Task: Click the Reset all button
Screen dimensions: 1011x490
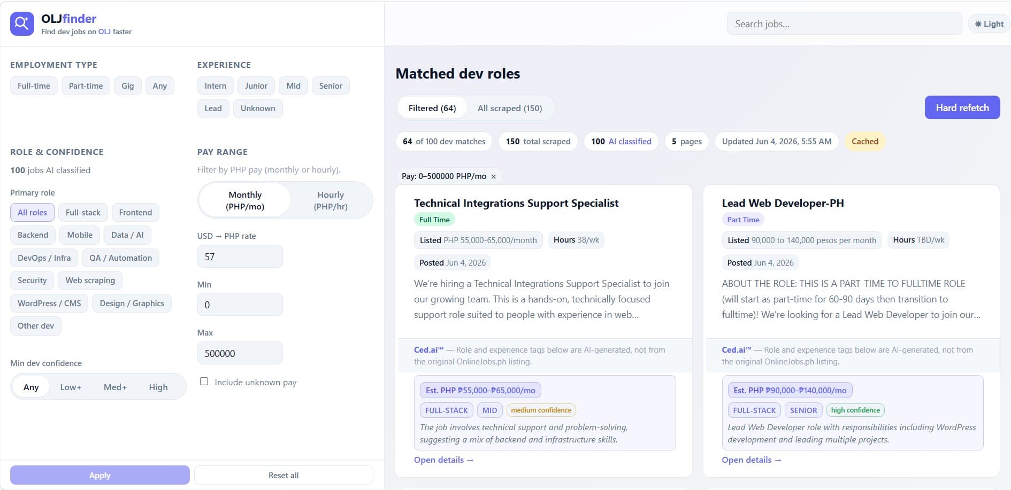Action: (x=284, y=475)
